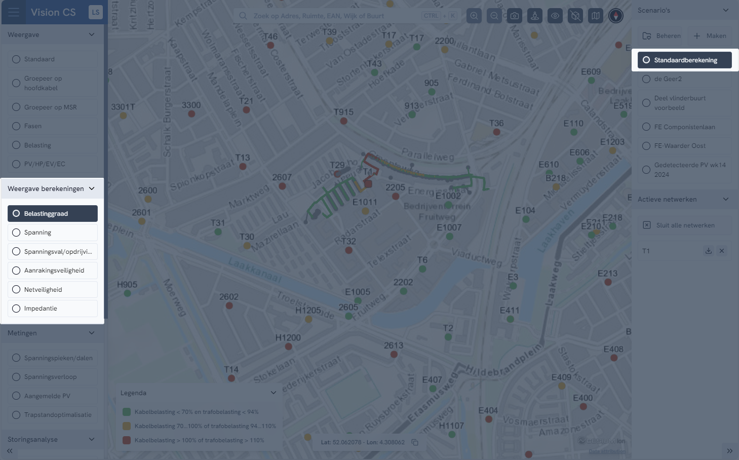
Task: Click the zoom in magnifier icon
Action: click(474, 16)
